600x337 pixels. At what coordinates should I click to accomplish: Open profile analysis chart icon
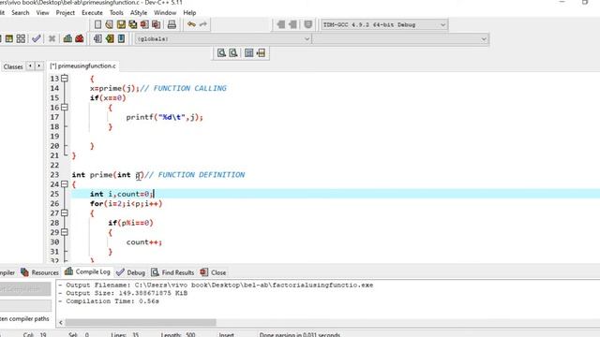click(67, 38)
